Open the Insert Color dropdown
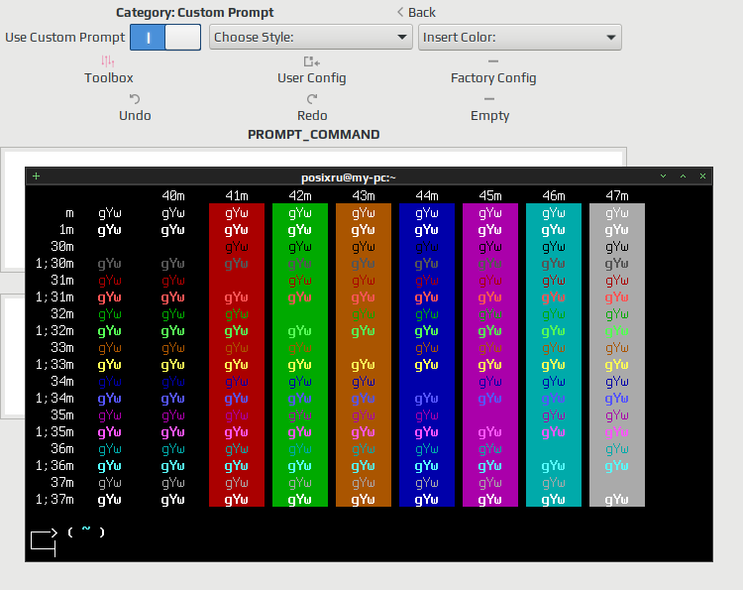Image resolution: width=743 pixels, height=590 pixels. pyautogui.click(x=520, y=37)
